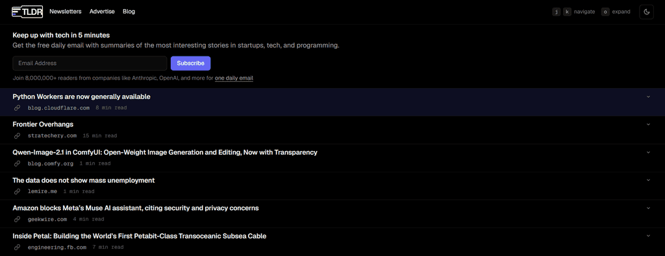Open the TLDR logo home link
665x256 pixels.
coord(27,12)
